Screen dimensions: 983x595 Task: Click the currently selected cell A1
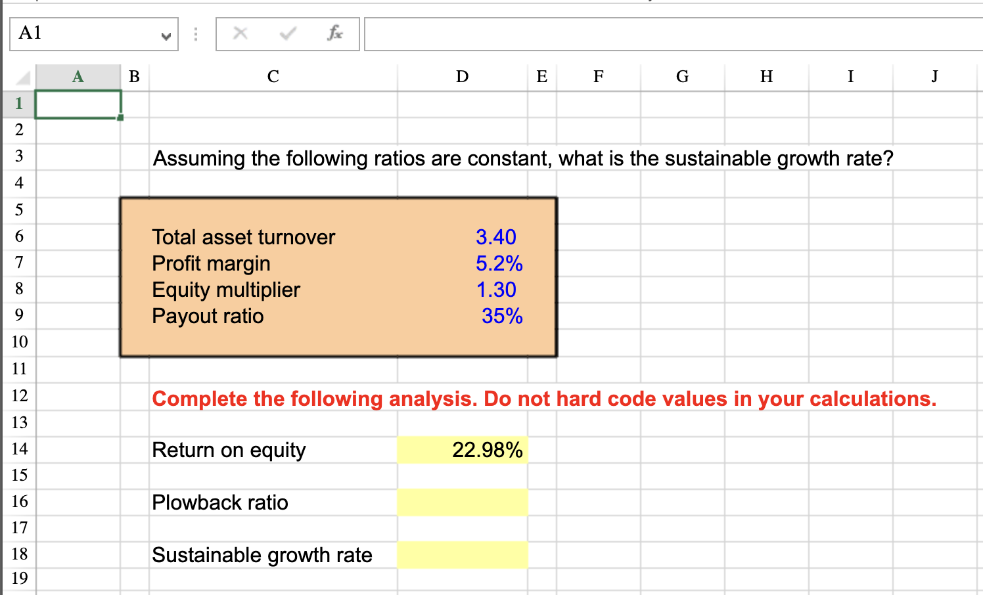(x=78, y=103)
